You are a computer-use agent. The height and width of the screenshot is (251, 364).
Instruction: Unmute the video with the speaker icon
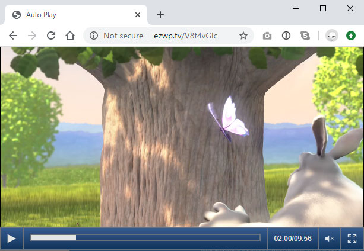[330, 239]
